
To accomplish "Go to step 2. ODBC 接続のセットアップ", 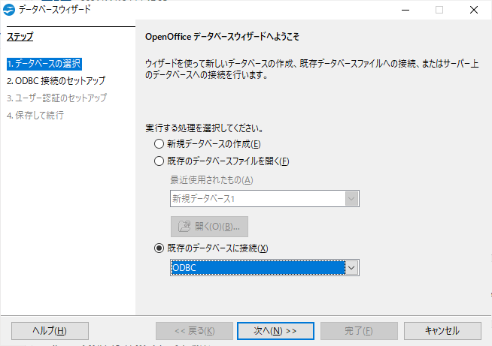I will point(56,81).
